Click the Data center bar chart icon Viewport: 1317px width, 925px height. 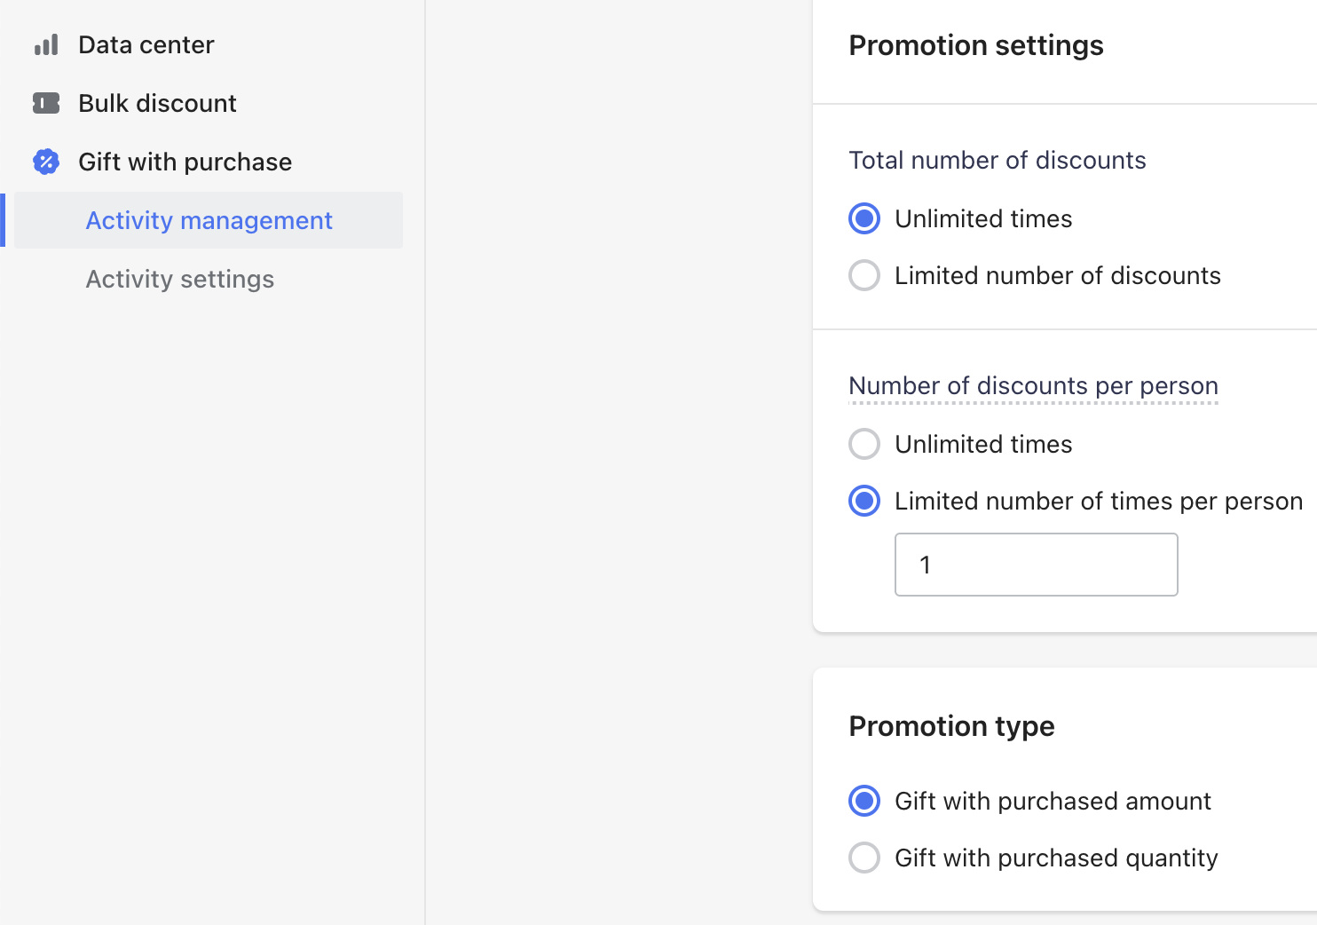pos(46,44)
